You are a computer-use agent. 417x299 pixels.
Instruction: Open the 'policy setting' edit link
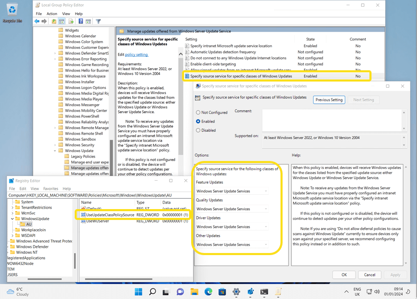pos(136,54)
